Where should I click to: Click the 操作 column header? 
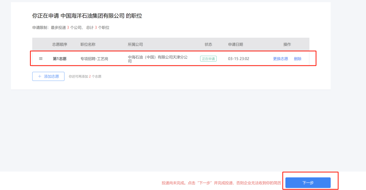pyautogui.click(x=287, y=44)
